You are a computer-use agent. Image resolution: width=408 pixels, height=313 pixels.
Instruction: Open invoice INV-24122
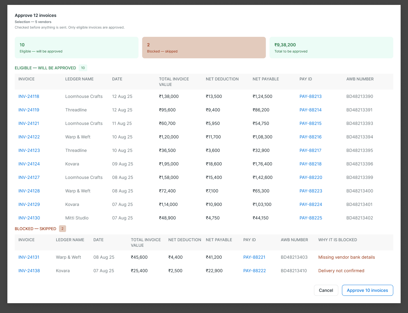click(x=29, y=137)
